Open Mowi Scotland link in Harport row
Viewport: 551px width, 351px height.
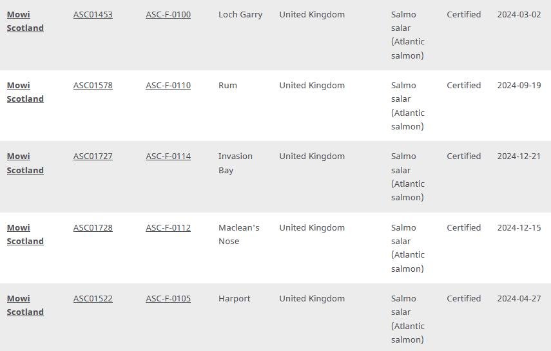25,305
